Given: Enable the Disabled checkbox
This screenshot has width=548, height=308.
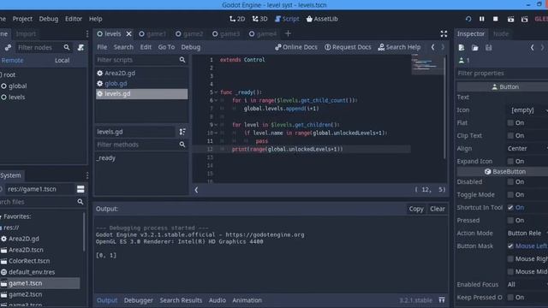Looking at the screenshot, I should [510, 182].
